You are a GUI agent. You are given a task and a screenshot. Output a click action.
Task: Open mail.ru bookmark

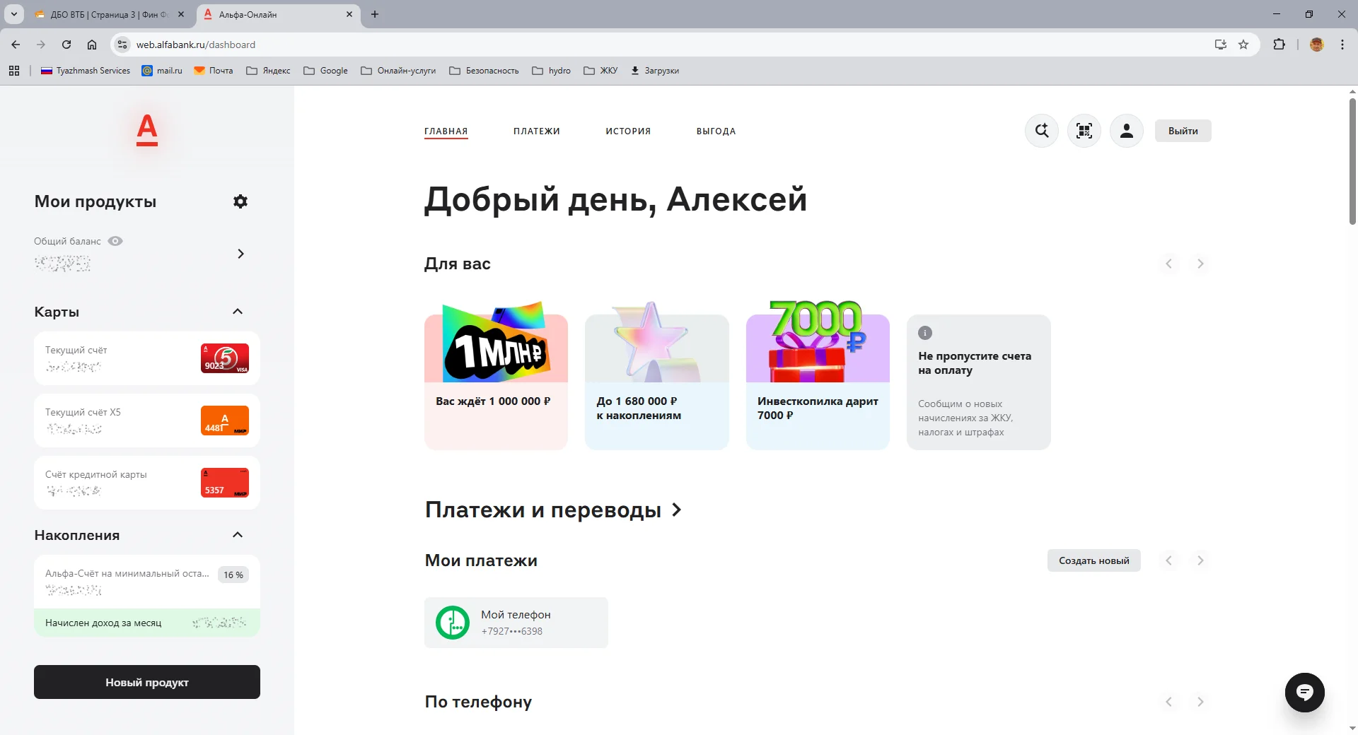[162, 71]
